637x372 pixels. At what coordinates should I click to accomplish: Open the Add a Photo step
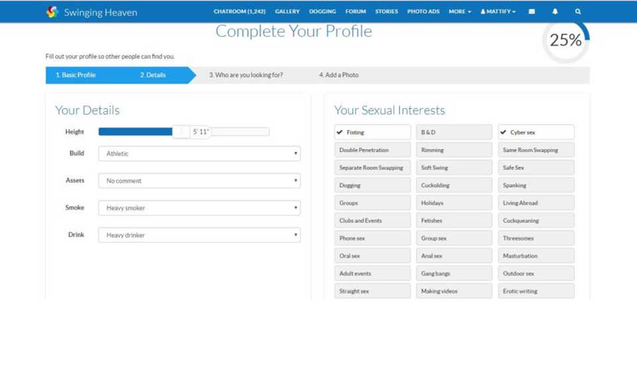click(338, 75)
